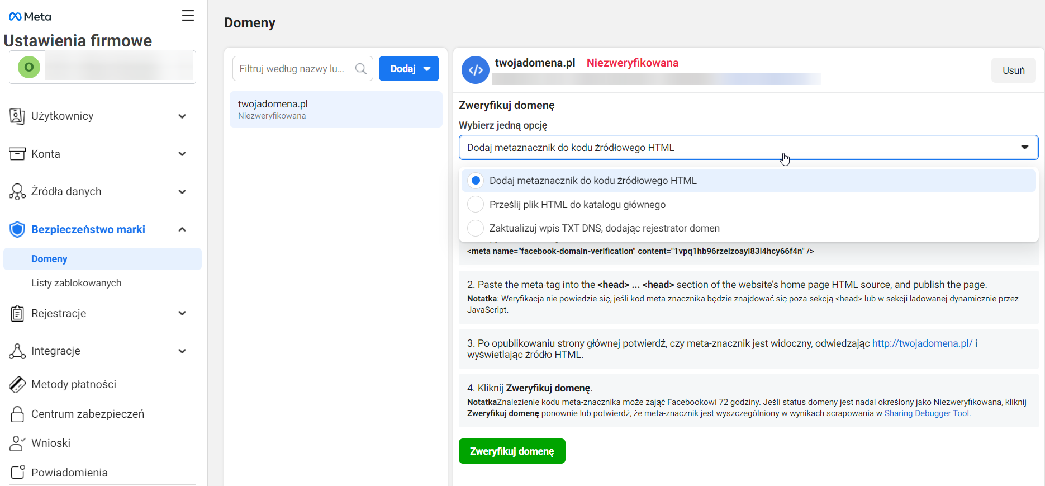Screen dimensions: 1045x486
Task: Choose 'Zaktualizuj wpis TXT DNS' radio option
Action: 476,228
